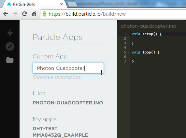Open the MMA8452Q_EXAMPLE app
This screenshot has height=138, width=186.
60,135
